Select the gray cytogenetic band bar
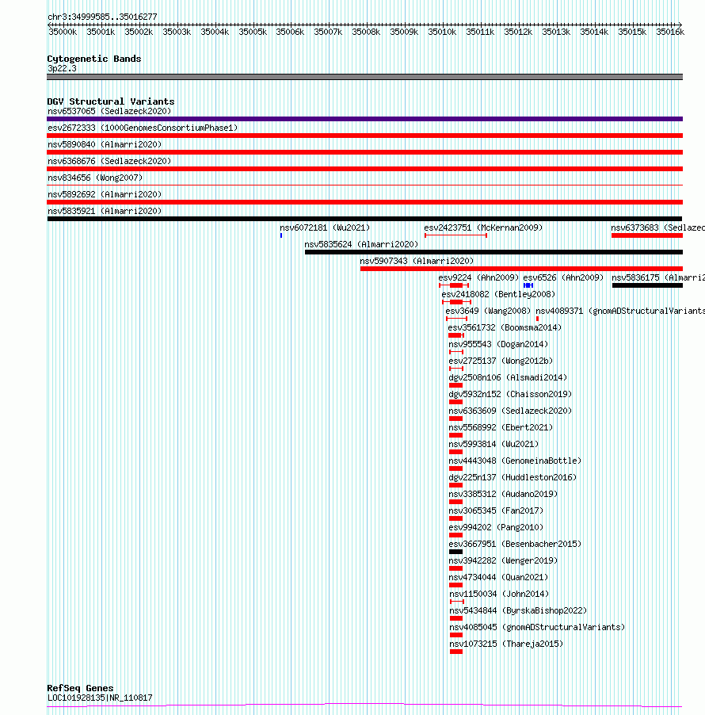705x715 pixels. coord(364,77)
